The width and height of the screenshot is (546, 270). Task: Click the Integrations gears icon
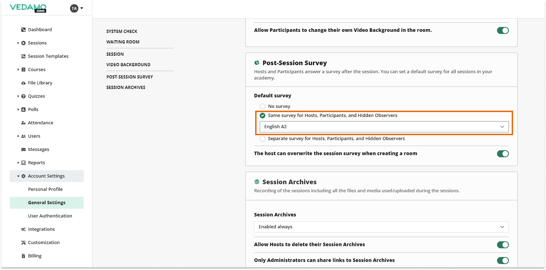click(x=23, y=229)
